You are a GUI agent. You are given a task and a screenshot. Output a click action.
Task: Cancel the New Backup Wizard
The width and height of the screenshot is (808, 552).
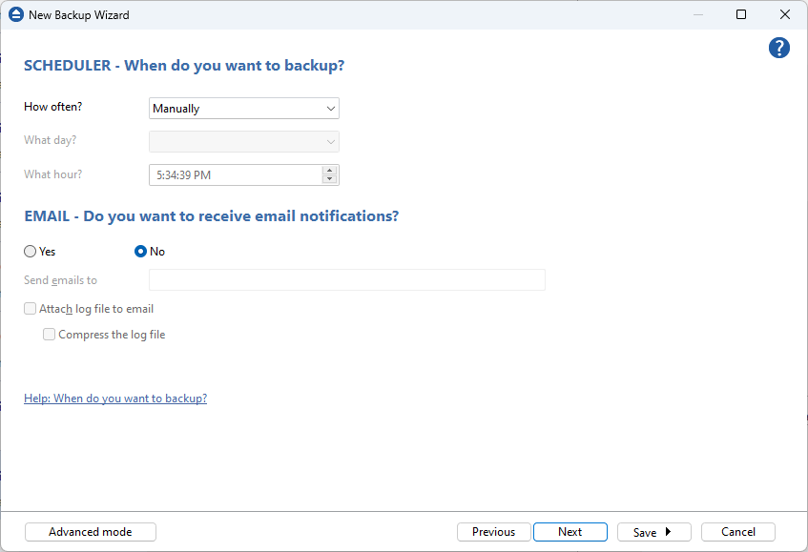tap(737, 532)
